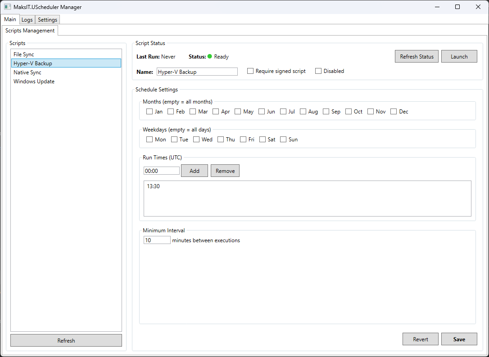Add the run time to the list
Screen dimensions: 489x357
(x=194, y=171)
